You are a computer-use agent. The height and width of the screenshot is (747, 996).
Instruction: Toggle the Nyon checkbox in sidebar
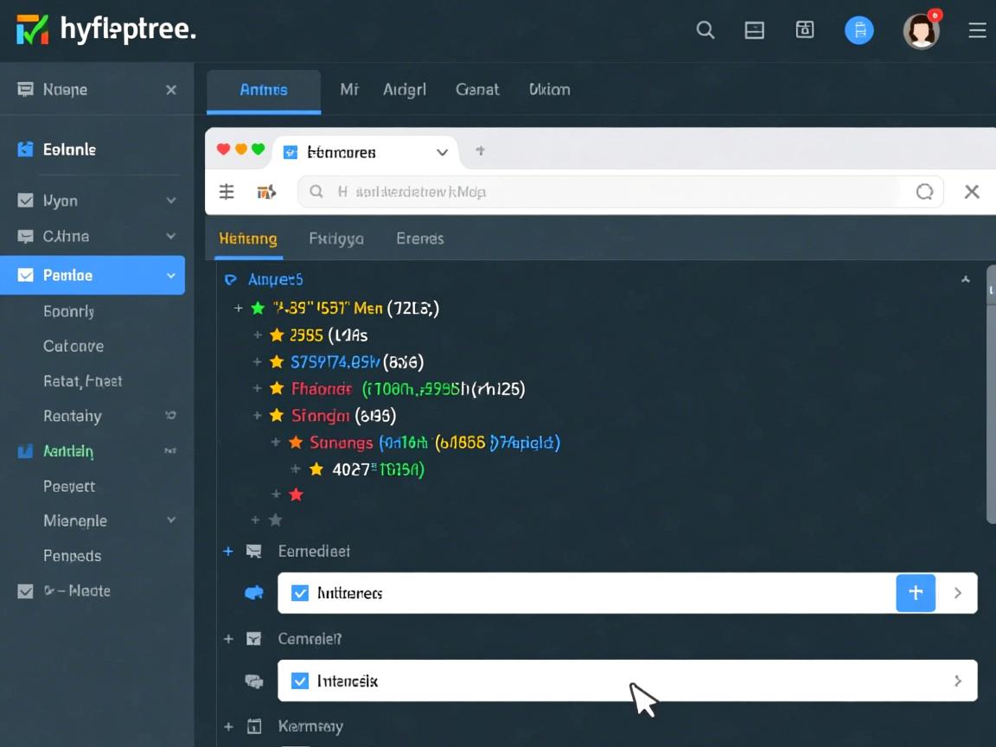coord(26,201)
